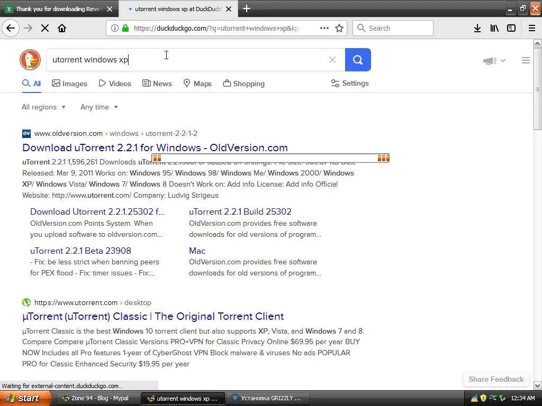Select 'utorrent windows xp' taskbar button
Viewport: 542px width, 406px height.
coord(184,398)
